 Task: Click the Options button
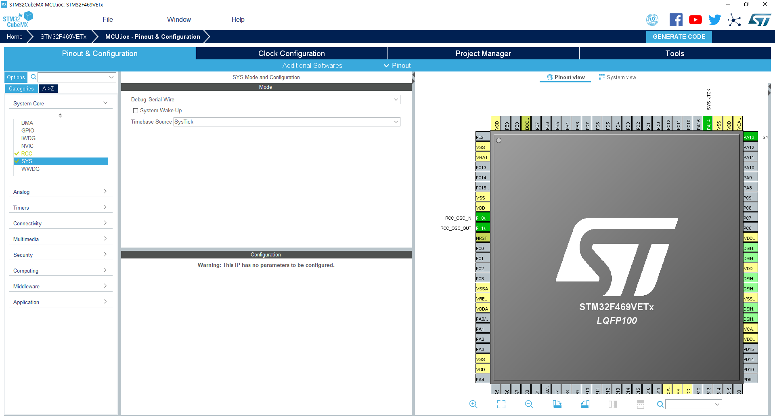[x=16, y=77]
